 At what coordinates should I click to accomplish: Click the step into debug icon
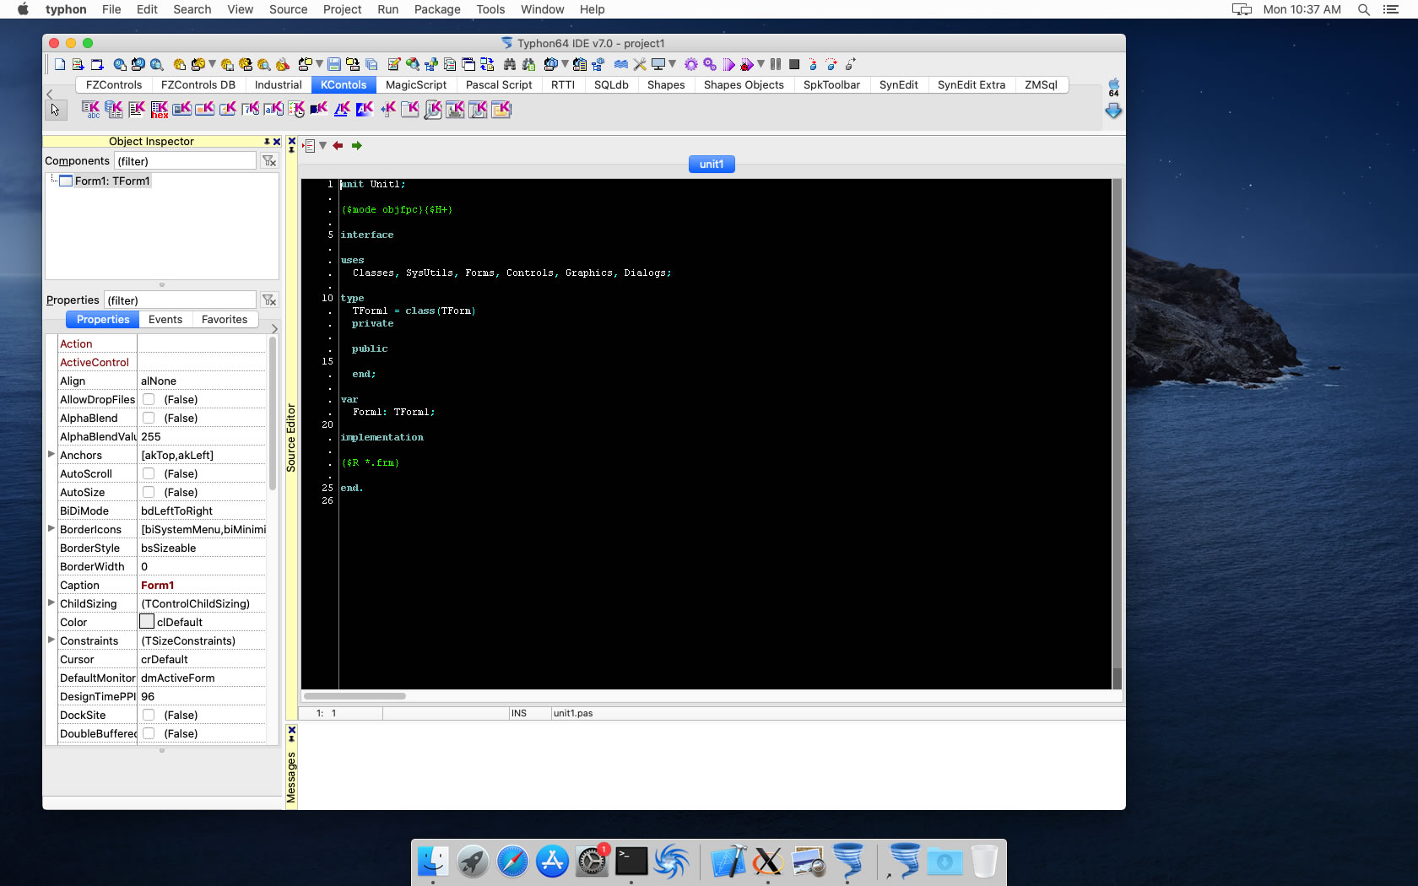[813, 64]
